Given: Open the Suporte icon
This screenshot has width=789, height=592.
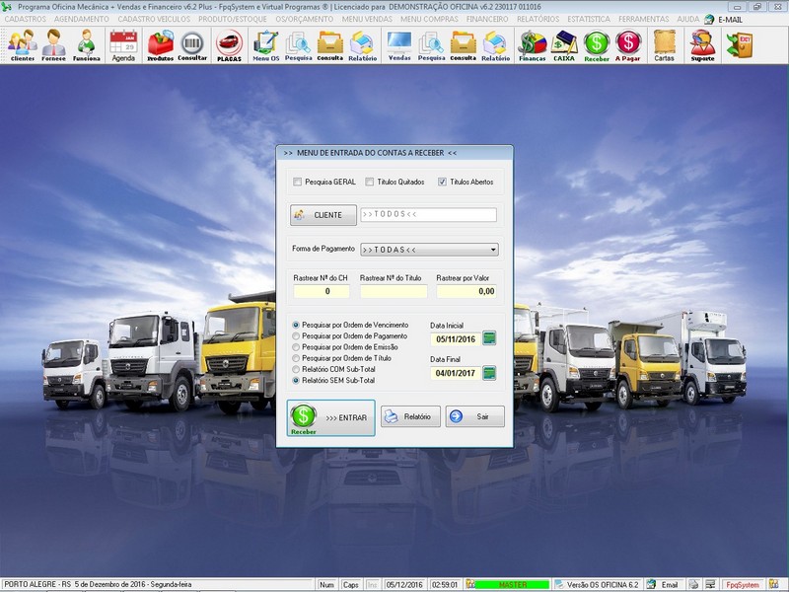Looking at the screenshot, I should tap(702, 45).
